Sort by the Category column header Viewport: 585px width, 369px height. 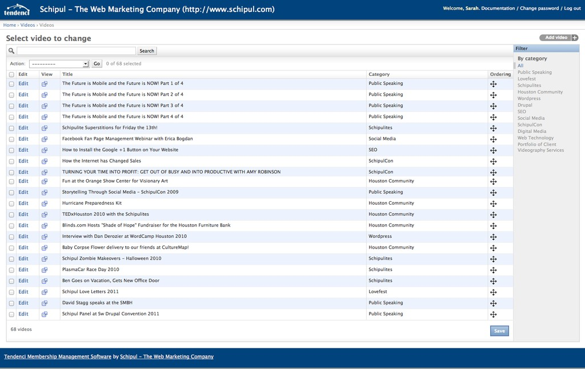coord(379,74)
